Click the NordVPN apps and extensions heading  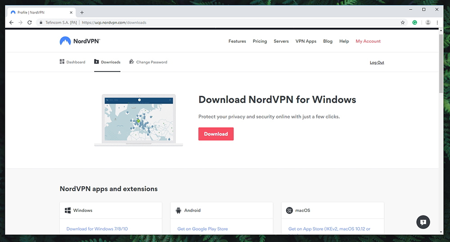pyautogui.click(x=108, y=188)
